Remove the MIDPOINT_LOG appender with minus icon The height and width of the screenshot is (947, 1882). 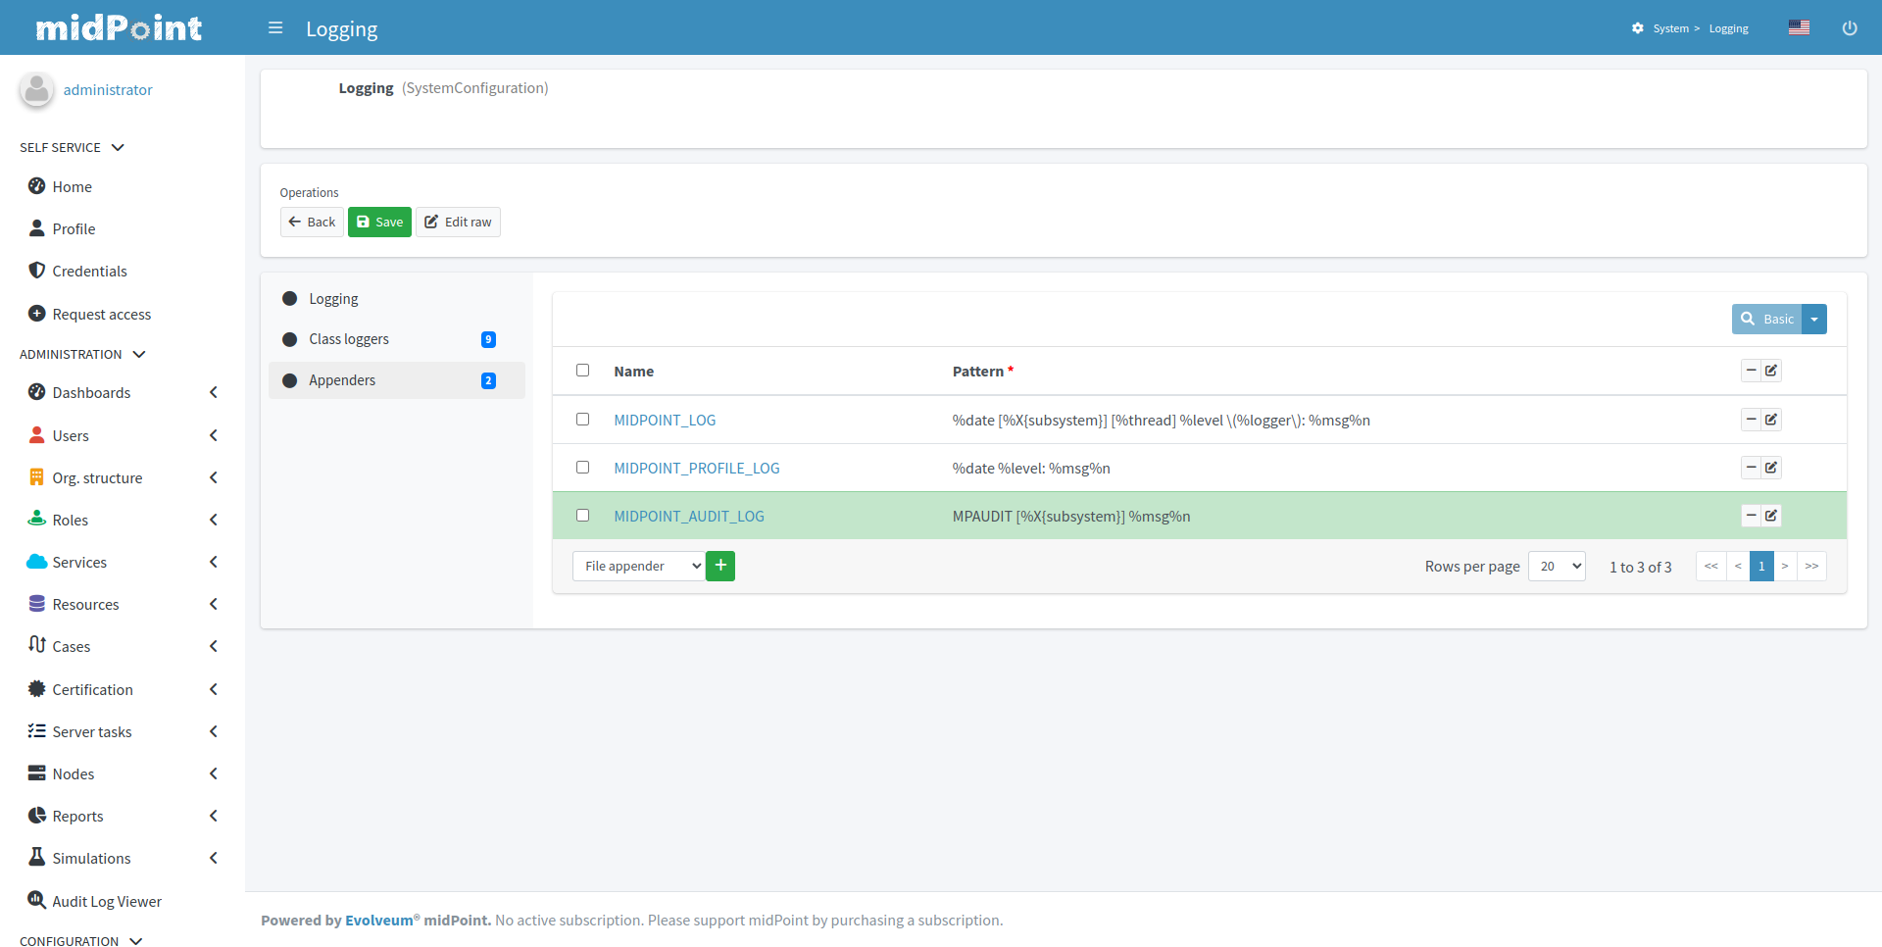pos(1752,420)
